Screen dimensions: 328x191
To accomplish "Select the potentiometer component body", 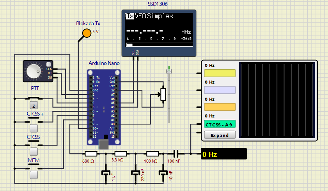I will click(163, 95).
